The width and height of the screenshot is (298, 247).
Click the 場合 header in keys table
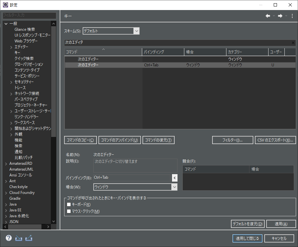205,52
